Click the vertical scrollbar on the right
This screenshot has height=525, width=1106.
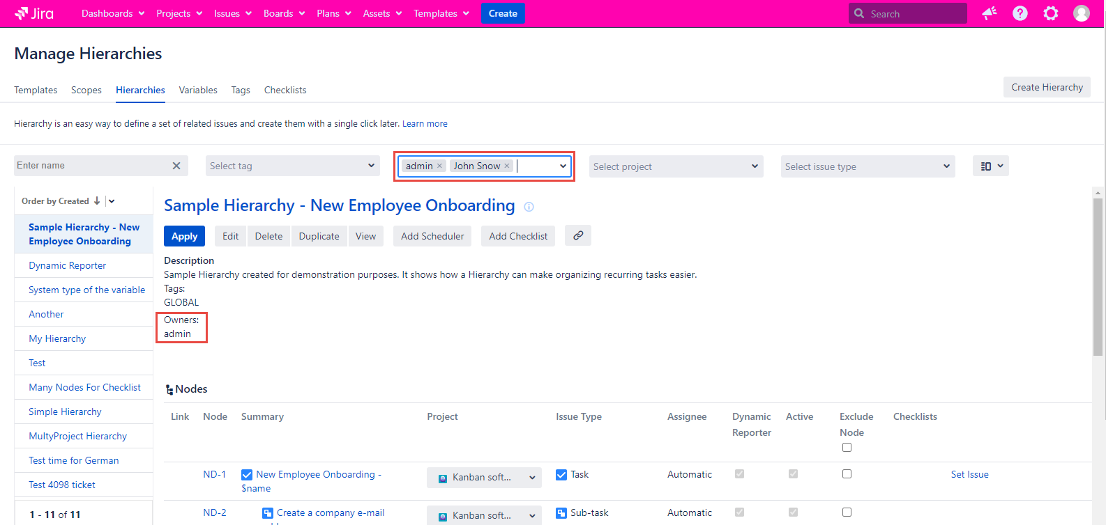click(1098, 279)
